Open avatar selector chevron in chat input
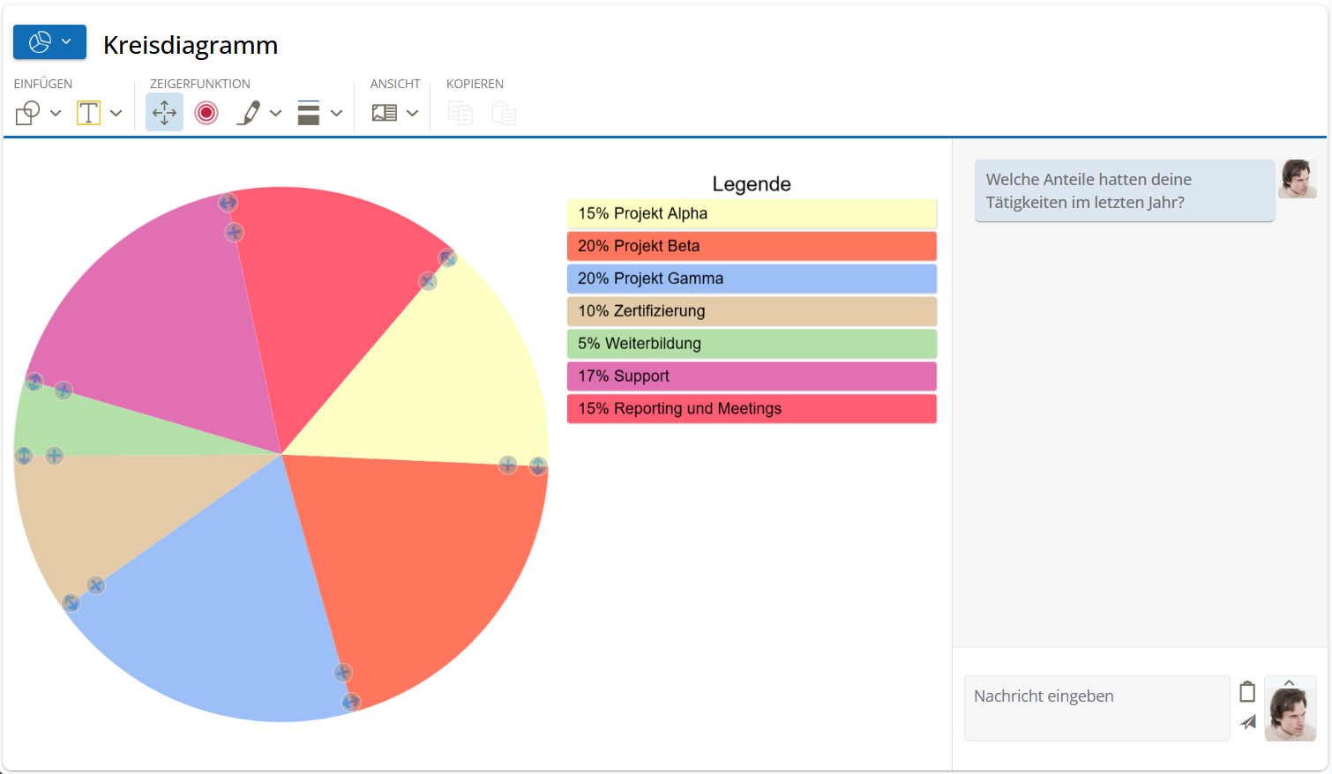1332x774 pixels. pos(1289,683)
